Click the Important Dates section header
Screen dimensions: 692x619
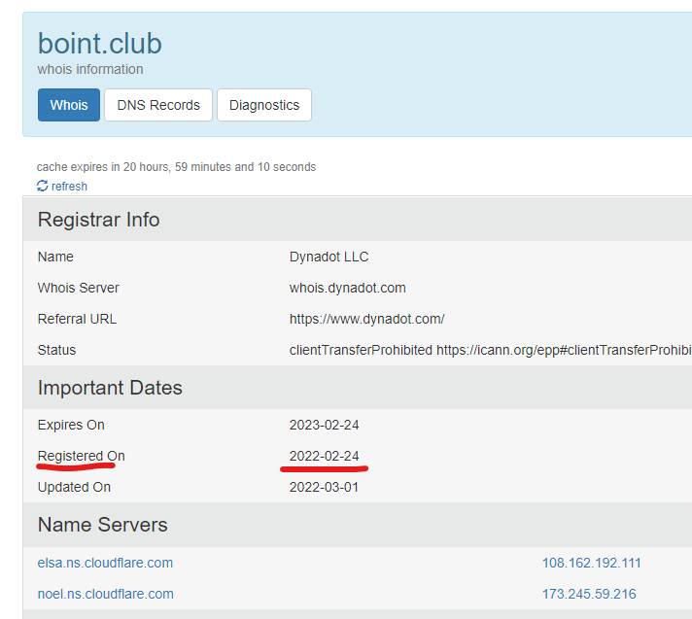click(x=110, y=388)
